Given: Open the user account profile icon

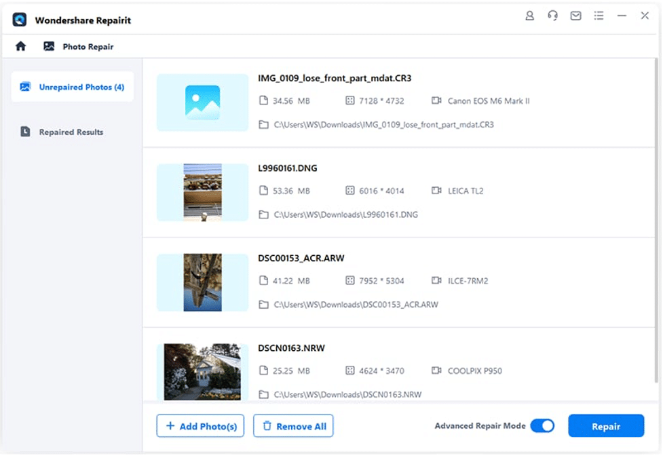Looking at the screenshot, I should click(x=529, y=16).
